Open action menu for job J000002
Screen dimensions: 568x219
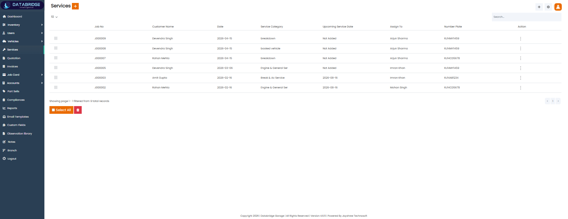tap(520, 88)
